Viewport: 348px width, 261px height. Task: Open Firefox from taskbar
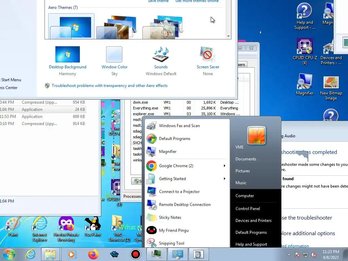click(x=93, y=254)
